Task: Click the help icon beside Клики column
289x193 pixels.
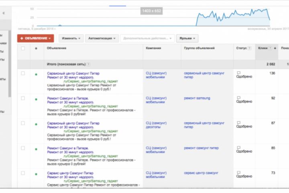Action: click(x=271, y=48)
